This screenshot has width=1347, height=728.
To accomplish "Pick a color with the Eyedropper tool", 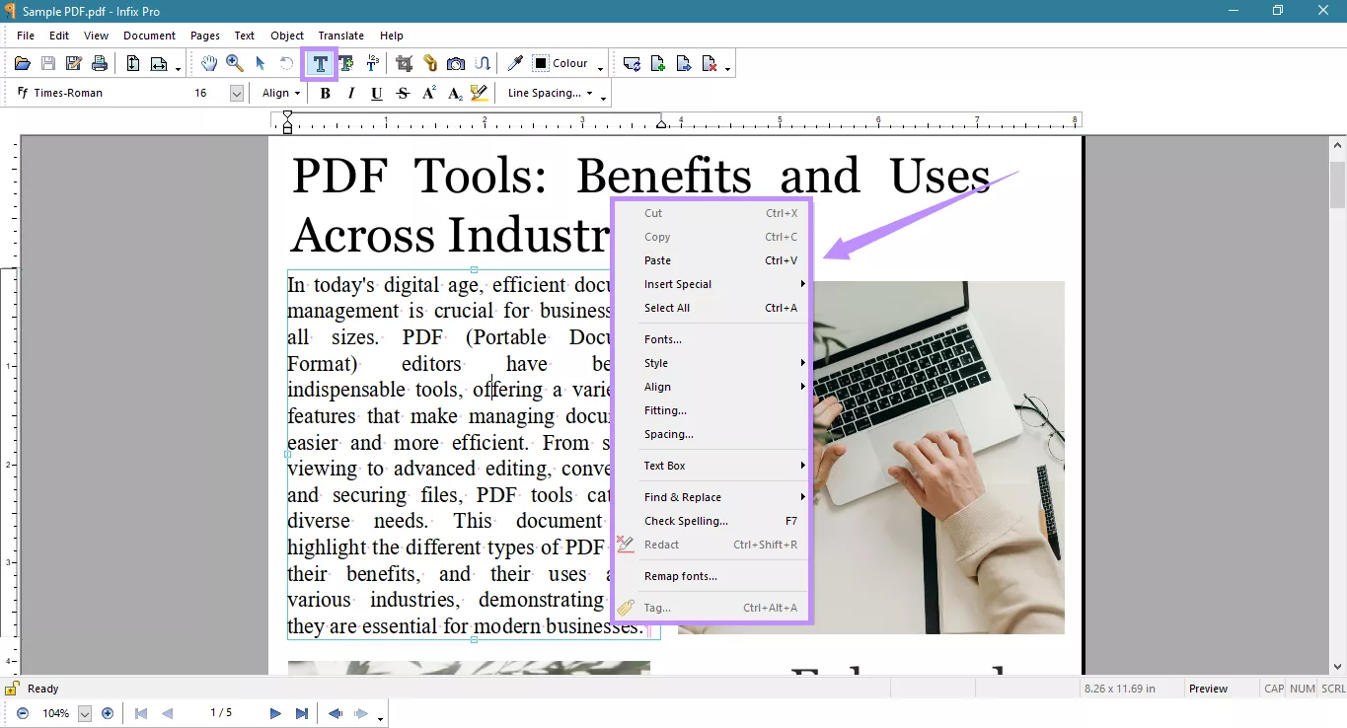I will (514, 63).
